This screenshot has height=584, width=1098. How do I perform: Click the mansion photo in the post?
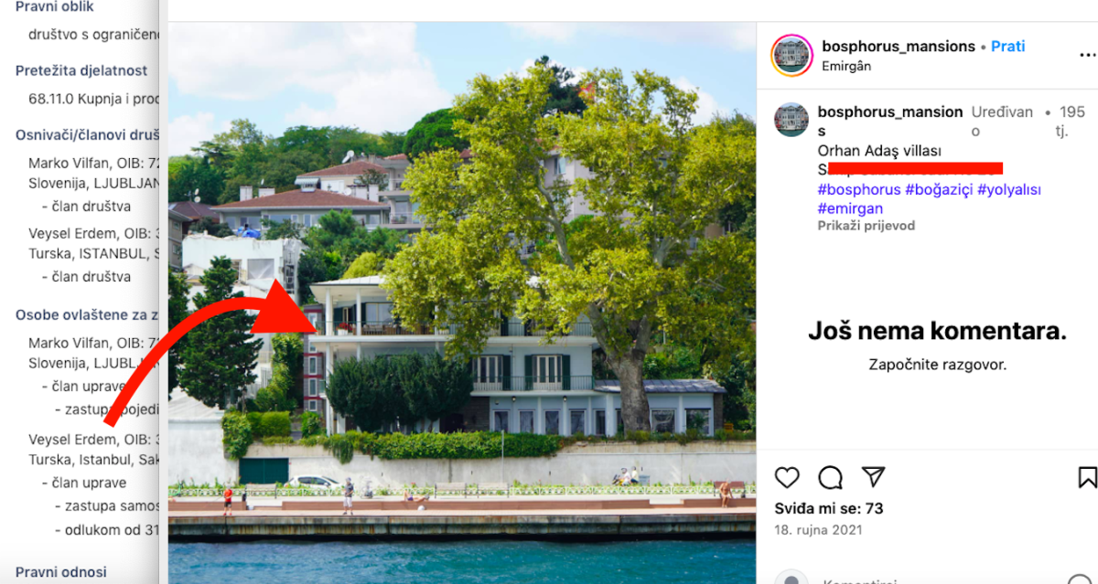click(x=462, y=303)
